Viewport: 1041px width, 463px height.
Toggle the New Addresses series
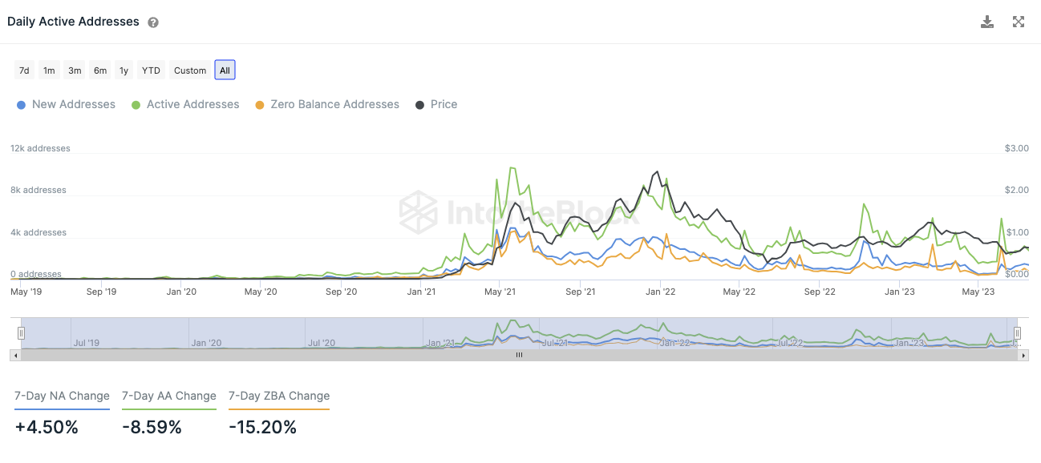pos(66,104)
